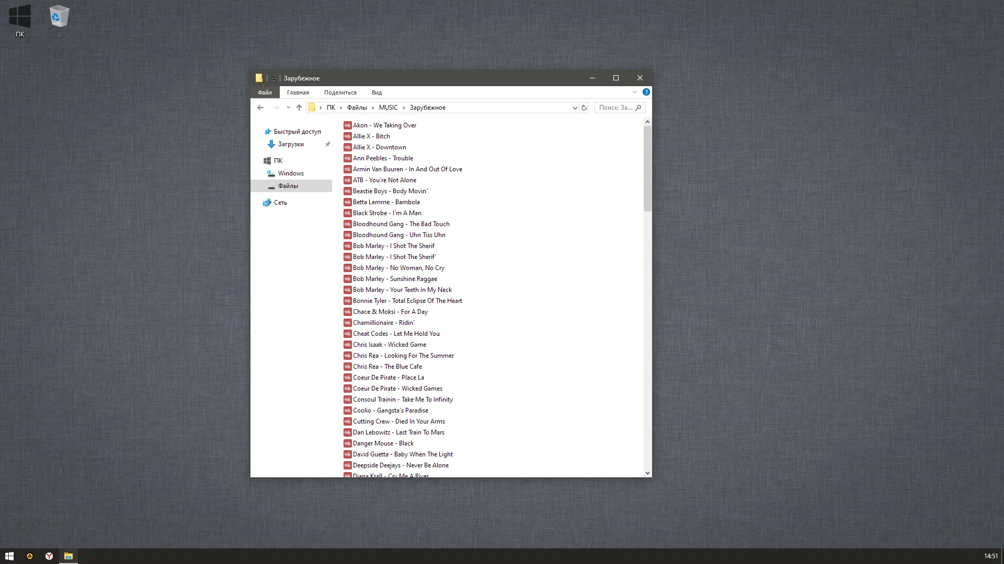The width and height of the screenshot is (1004, 564).
Task: Open the Windows Start menu
Action: point(9,556)
